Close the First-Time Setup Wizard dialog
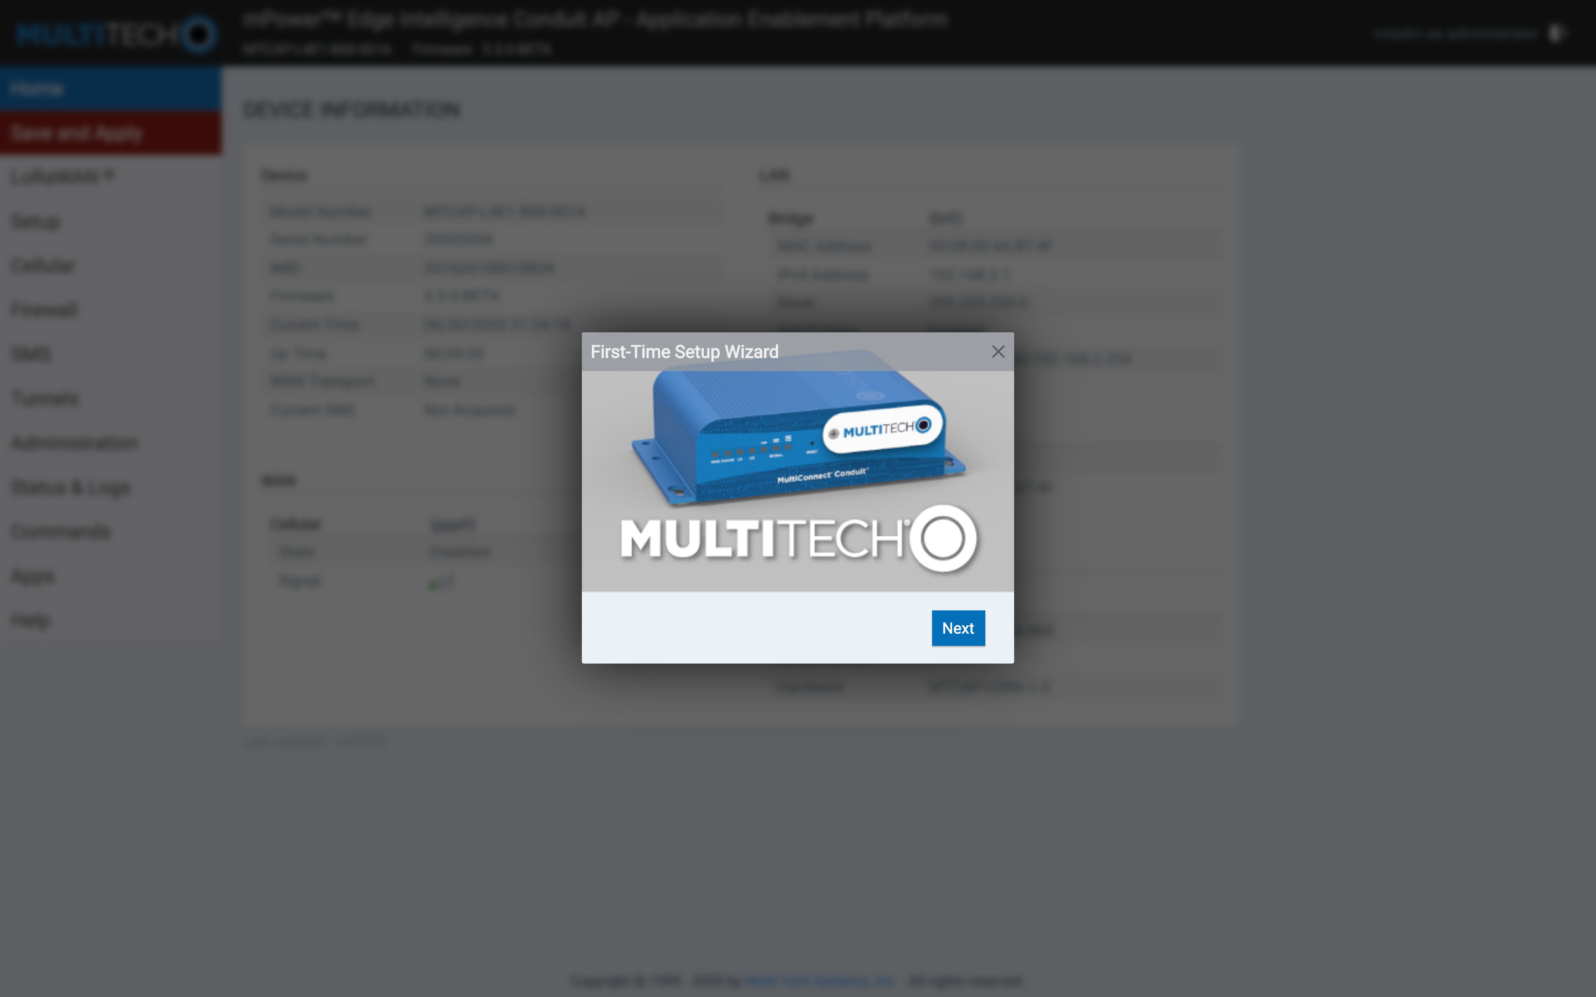 [x=998, y=352]
